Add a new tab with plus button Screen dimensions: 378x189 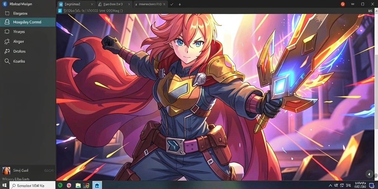tap(180, 4)
